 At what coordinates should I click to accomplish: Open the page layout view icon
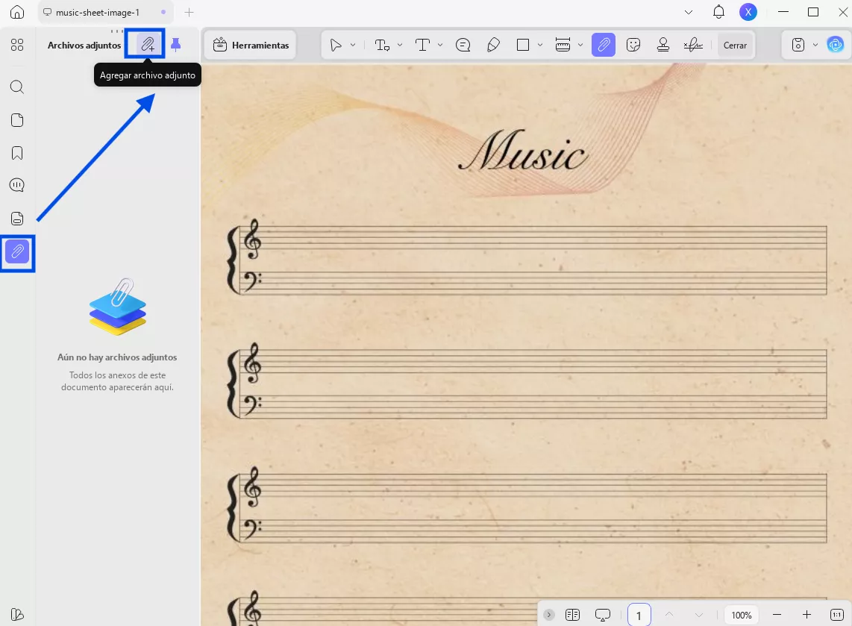[573, 615]
